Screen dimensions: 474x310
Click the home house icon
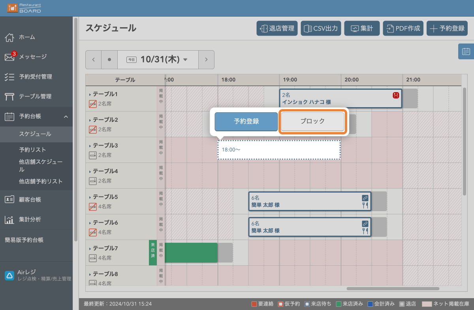coord(9,37)
